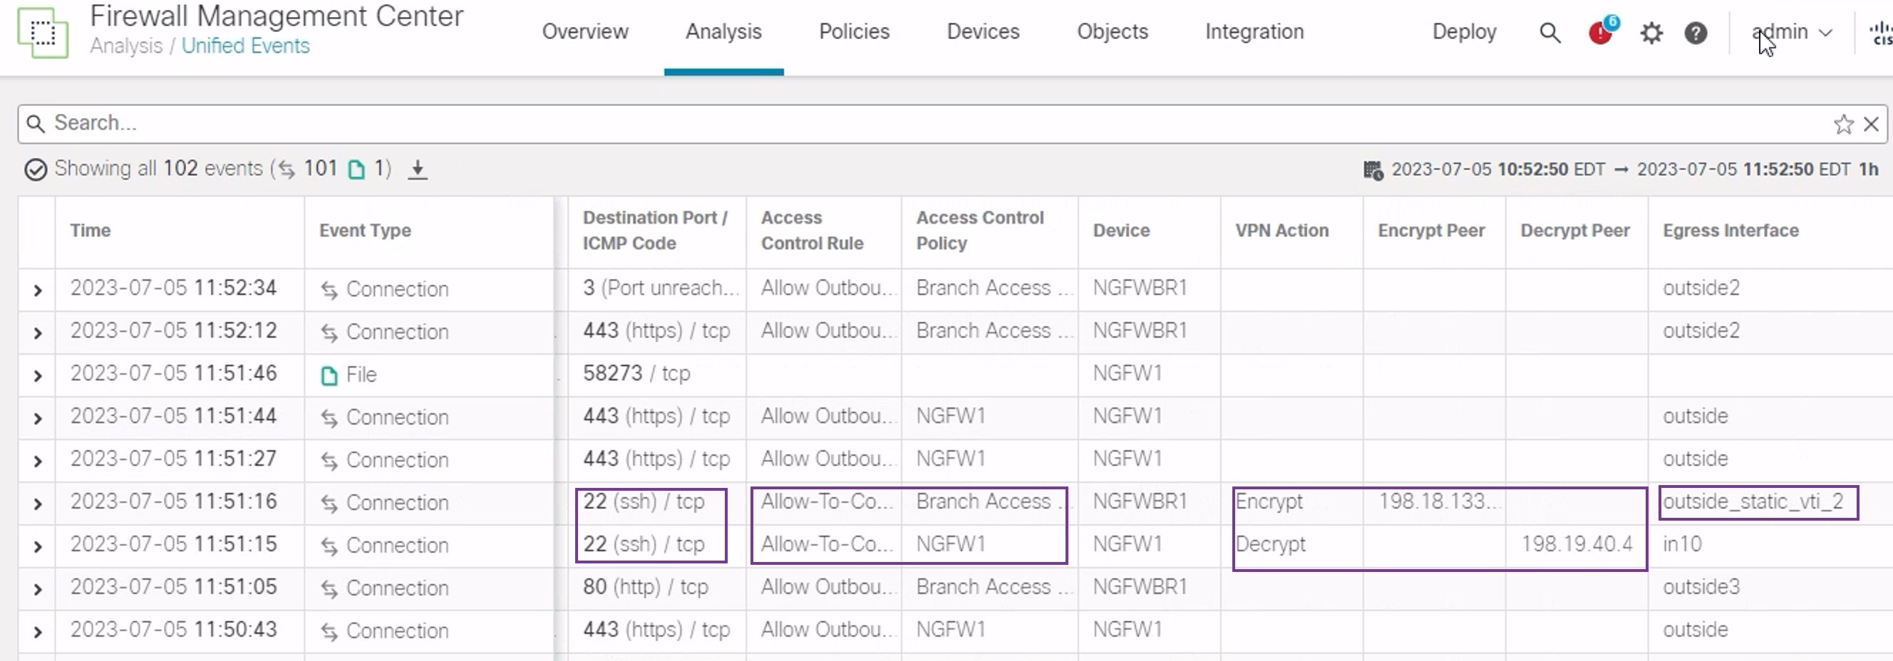Open the Policies menu
This screenshot has width=1893, height=661.
pos(854,31)
